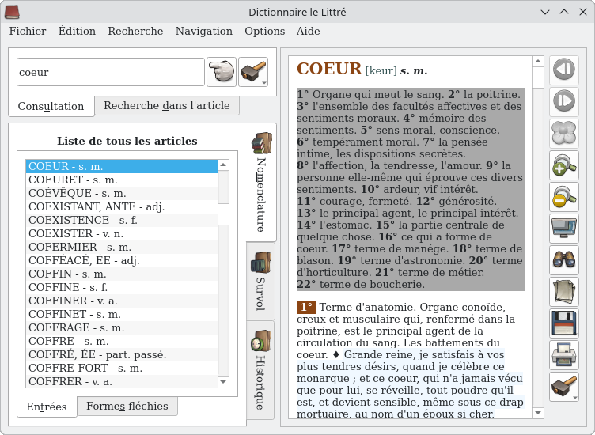Select COFFRÉ, ÉE - part. passé. entry

point(122,354)
